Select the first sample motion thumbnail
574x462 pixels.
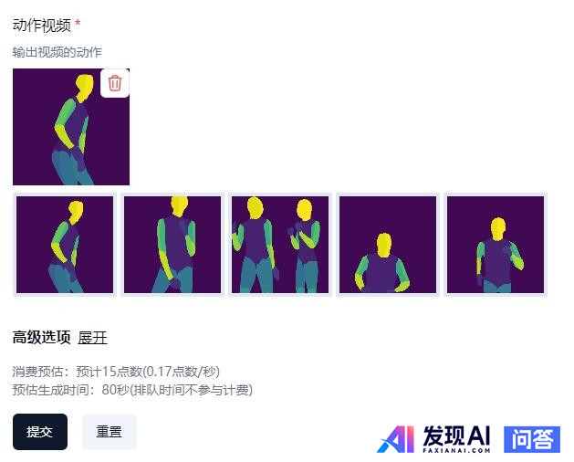(x=65, y=245)
